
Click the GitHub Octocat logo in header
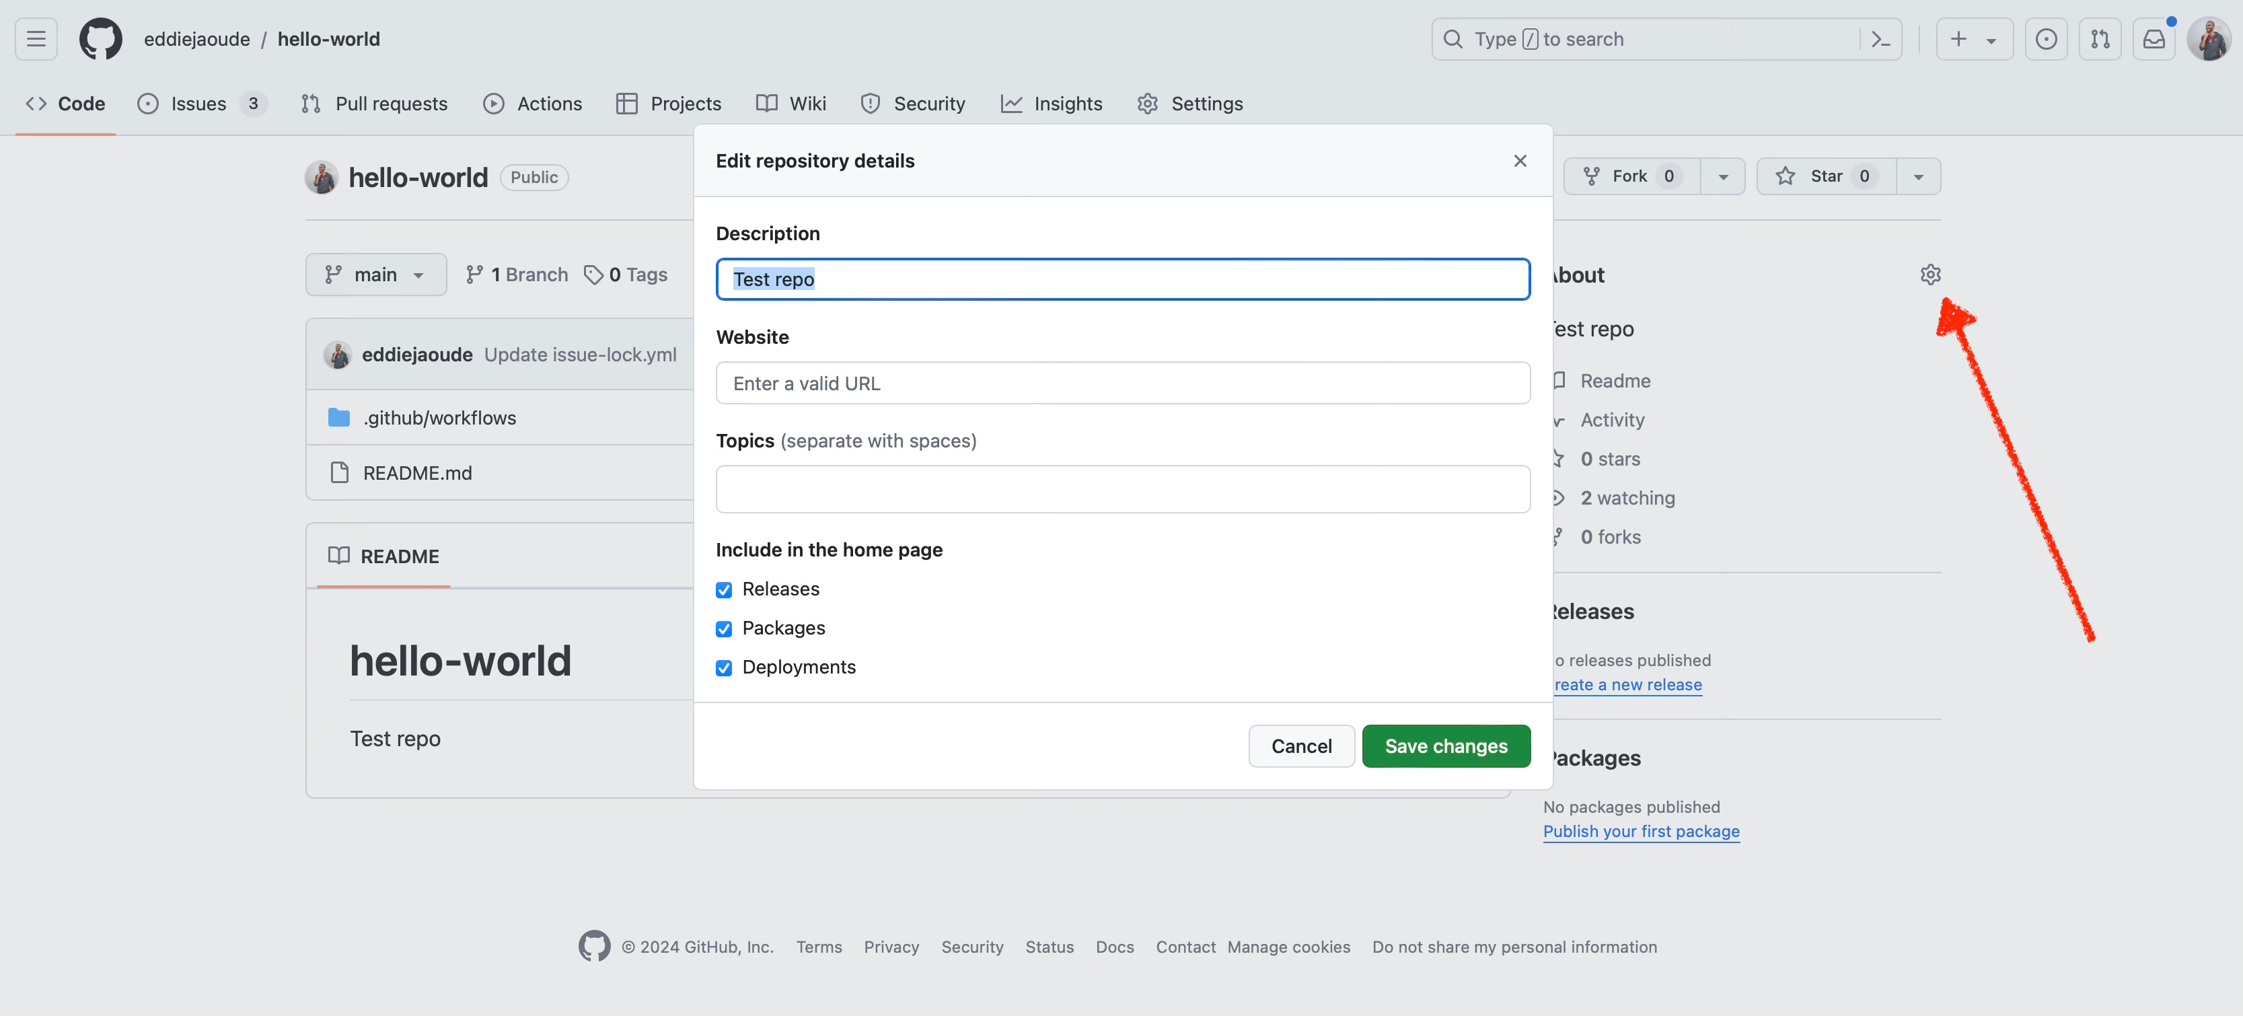[101, 39]
